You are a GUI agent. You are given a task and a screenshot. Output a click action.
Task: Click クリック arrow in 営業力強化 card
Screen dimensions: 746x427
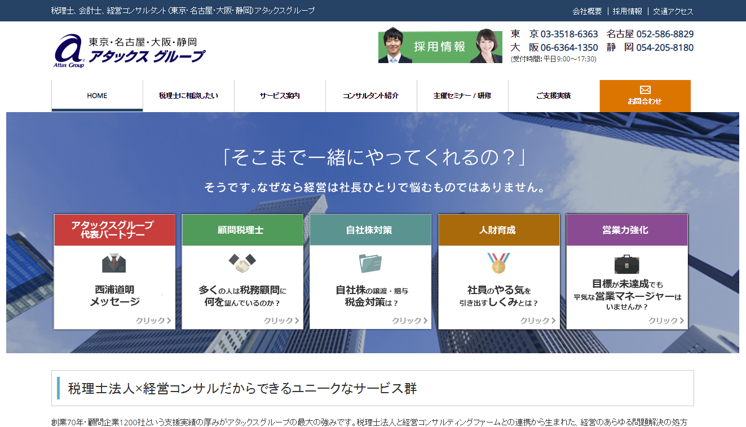point(666,321)
